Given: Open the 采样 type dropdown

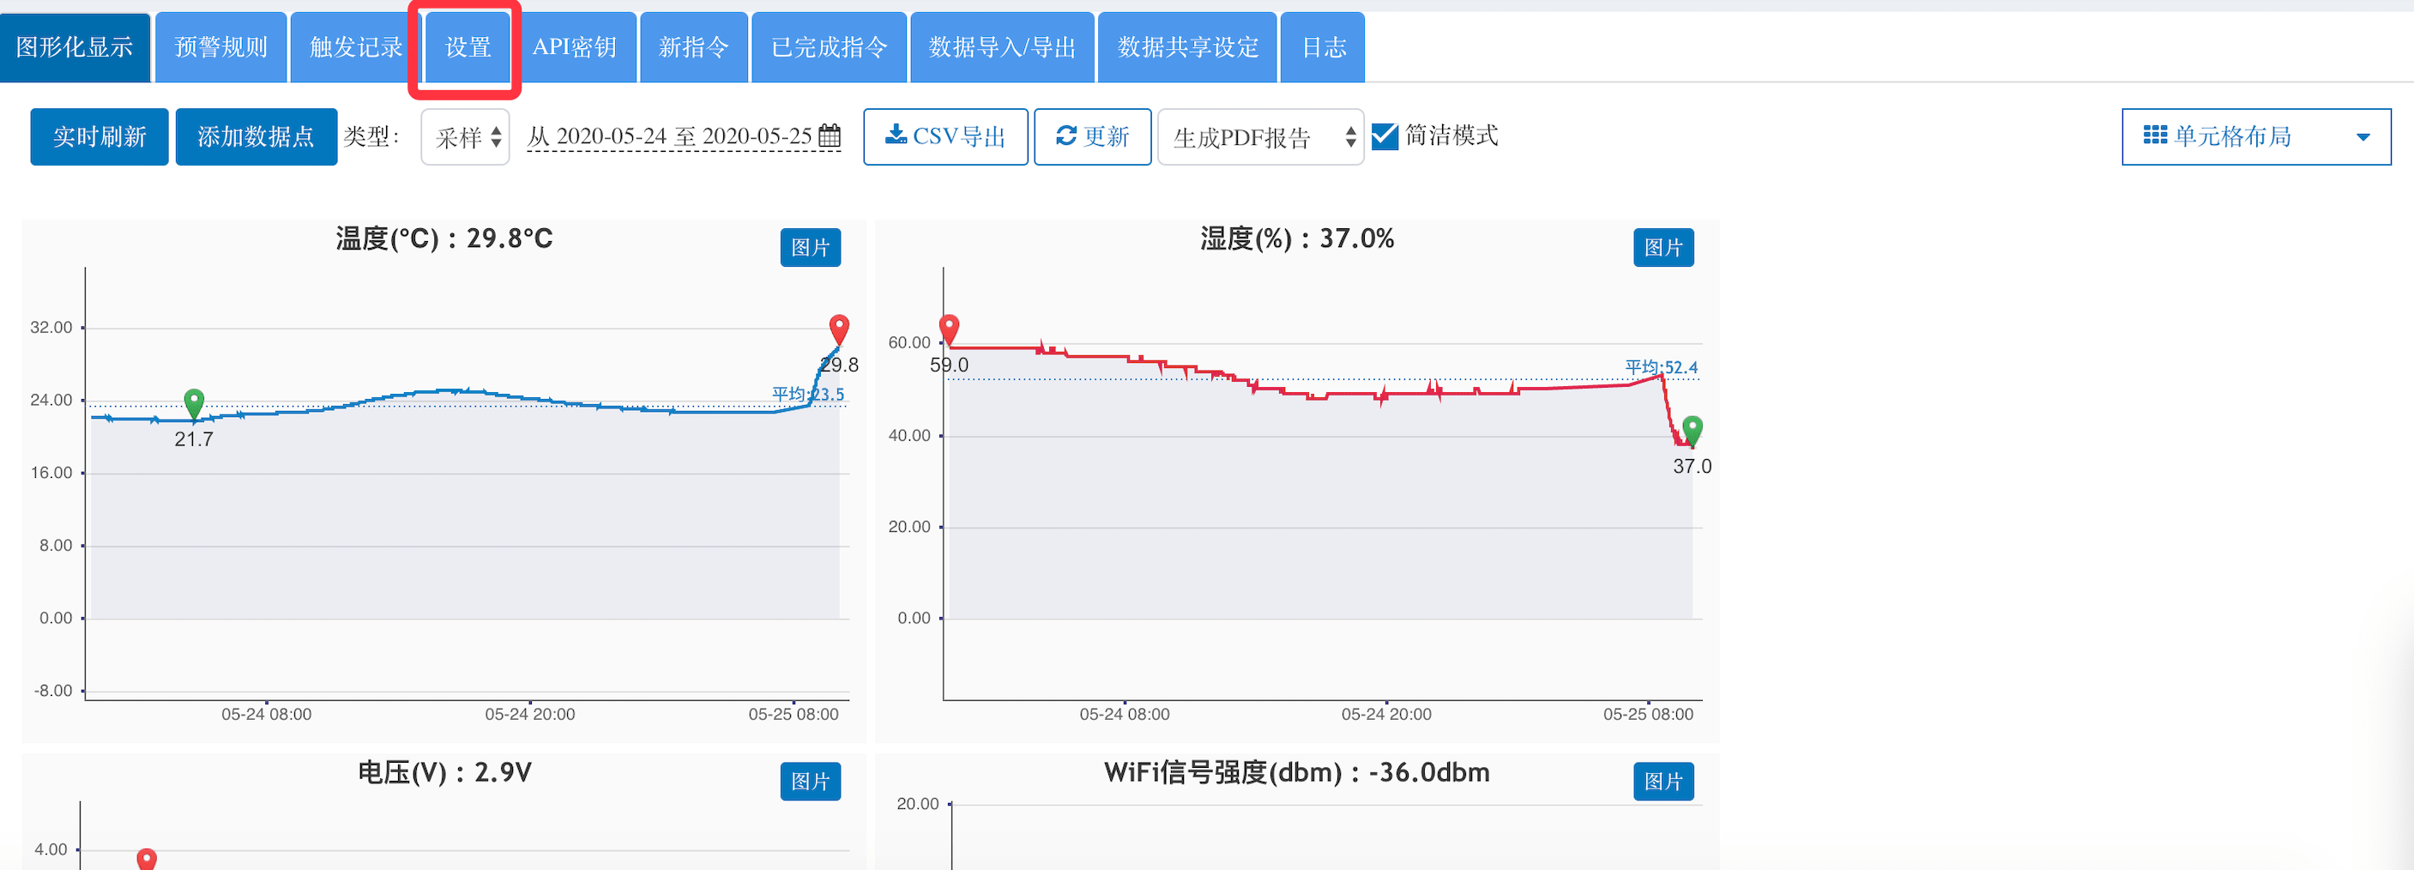Looking at the screenshot, I should (466, 137).
